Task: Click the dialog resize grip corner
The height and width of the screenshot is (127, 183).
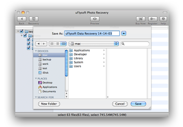Action: [150, 108]
